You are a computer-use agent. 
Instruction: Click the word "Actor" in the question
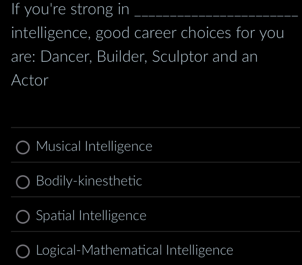pos(30,81)
